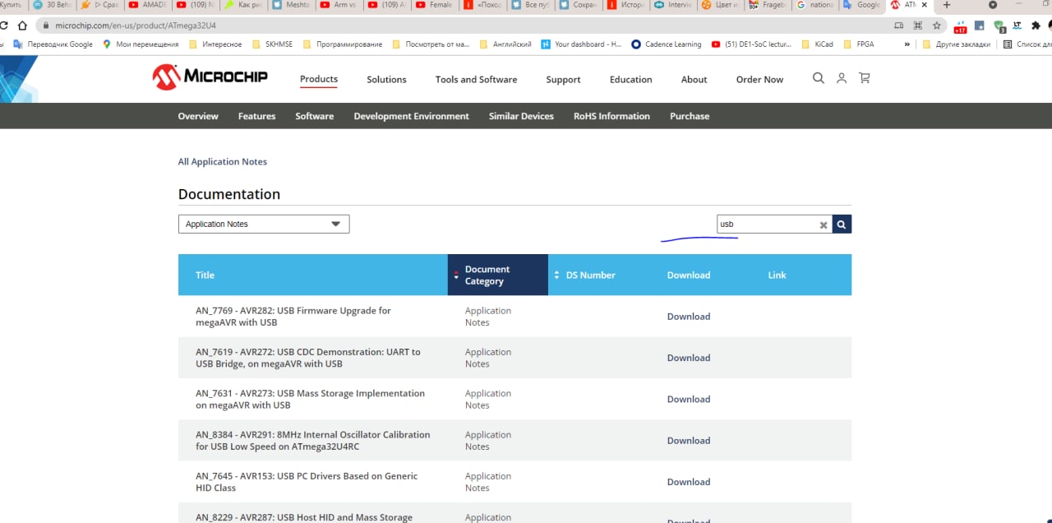
Task: Jump to Overview section
Action: [x=198, y=116]
